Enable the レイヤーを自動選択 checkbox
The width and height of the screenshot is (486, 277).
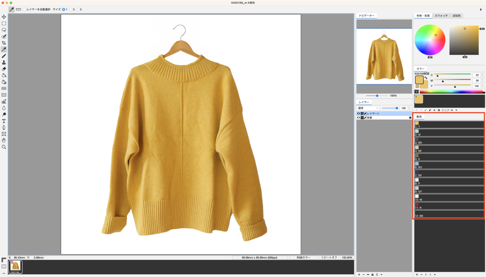tap(24, 9)
